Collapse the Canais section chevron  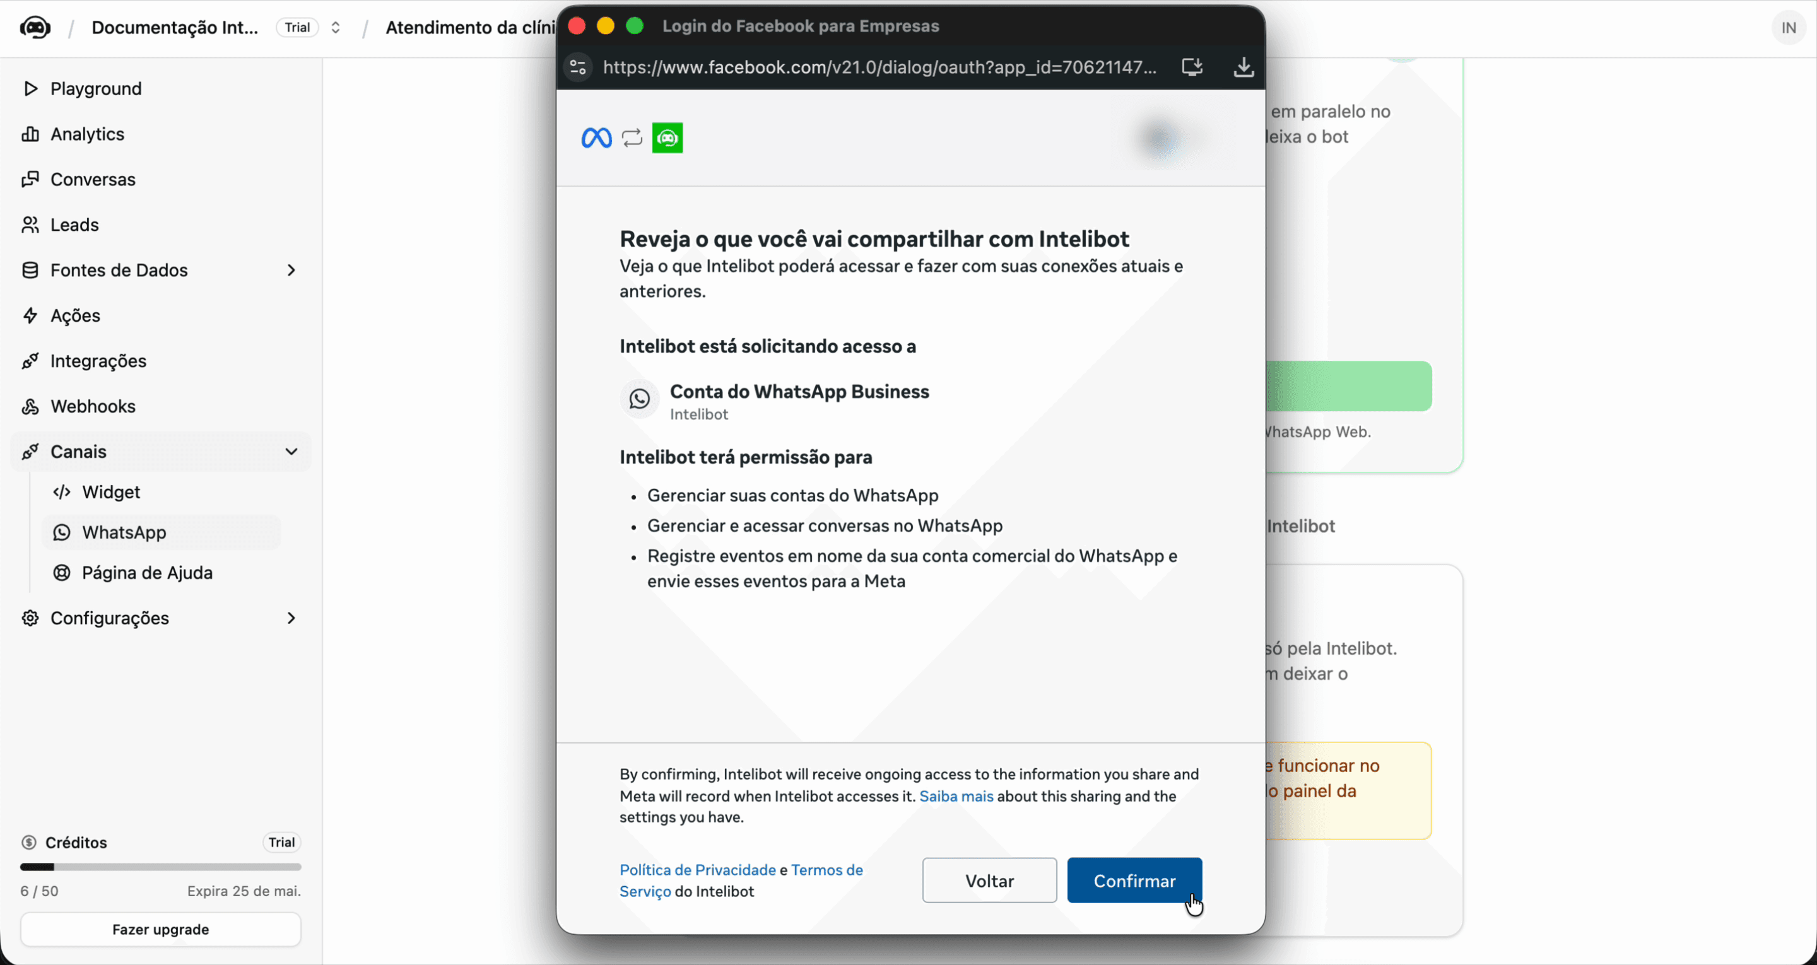click(x=291, y=452)
